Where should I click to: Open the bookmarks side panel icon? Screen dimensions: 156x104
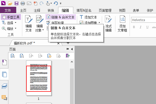(x=4, y=62)
